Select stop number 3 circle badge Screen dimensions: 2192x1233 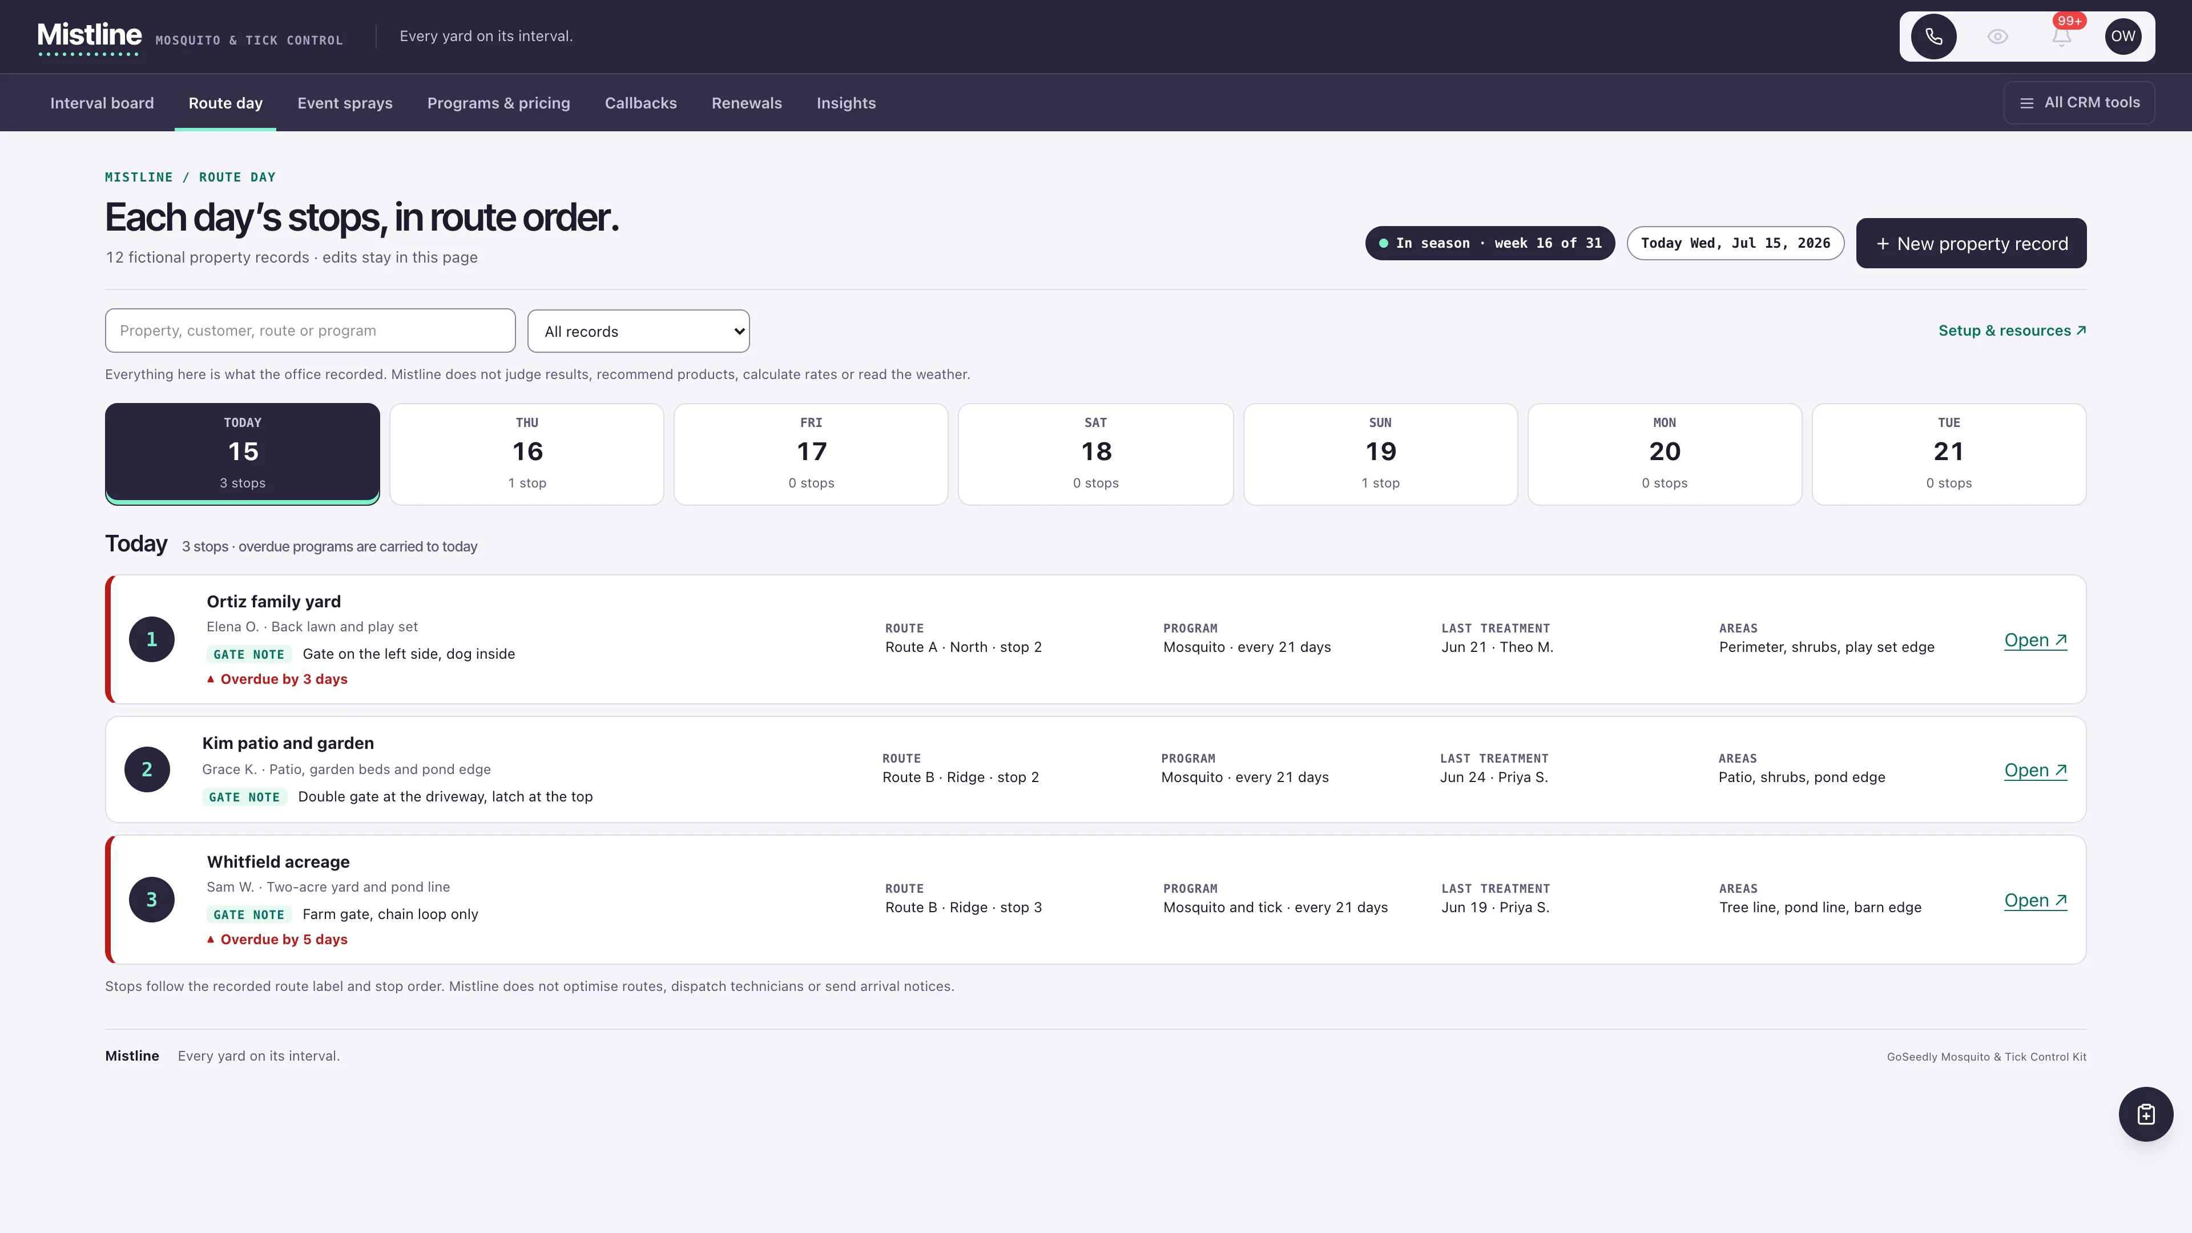click(151, 900)
